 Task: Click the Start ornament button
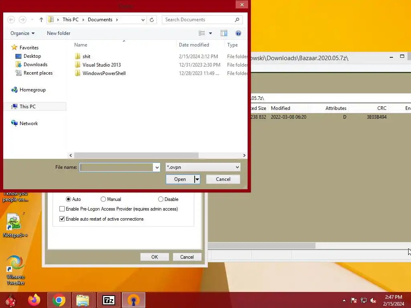10,300
